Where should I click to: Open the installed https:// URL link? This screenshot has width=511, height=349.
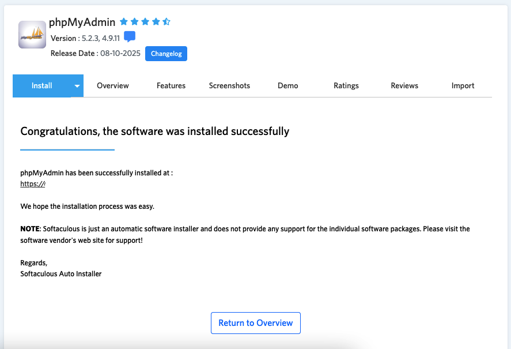[33, 184]
